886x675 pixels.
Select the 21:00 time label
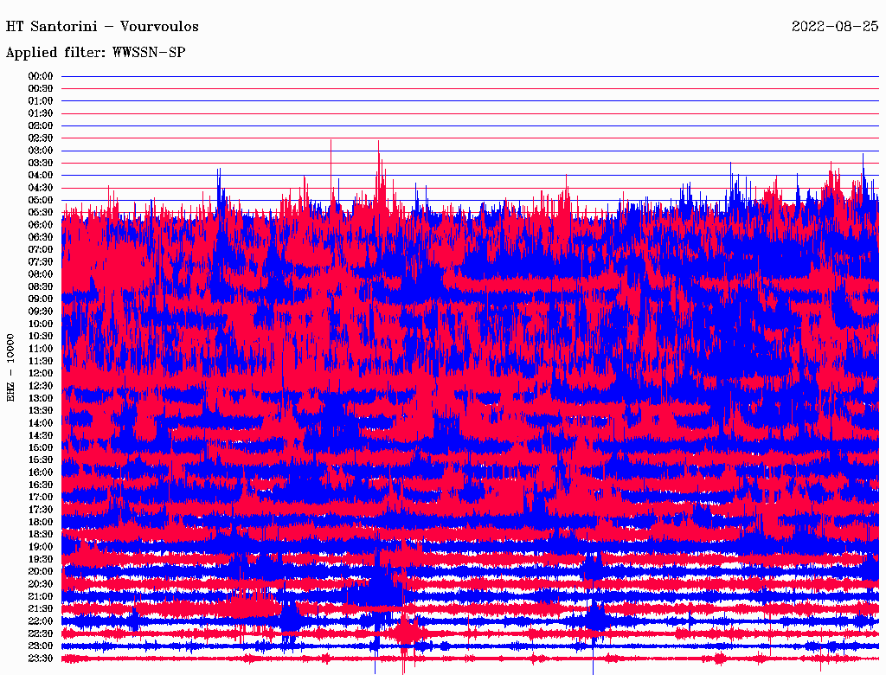(x=41, y=597)
